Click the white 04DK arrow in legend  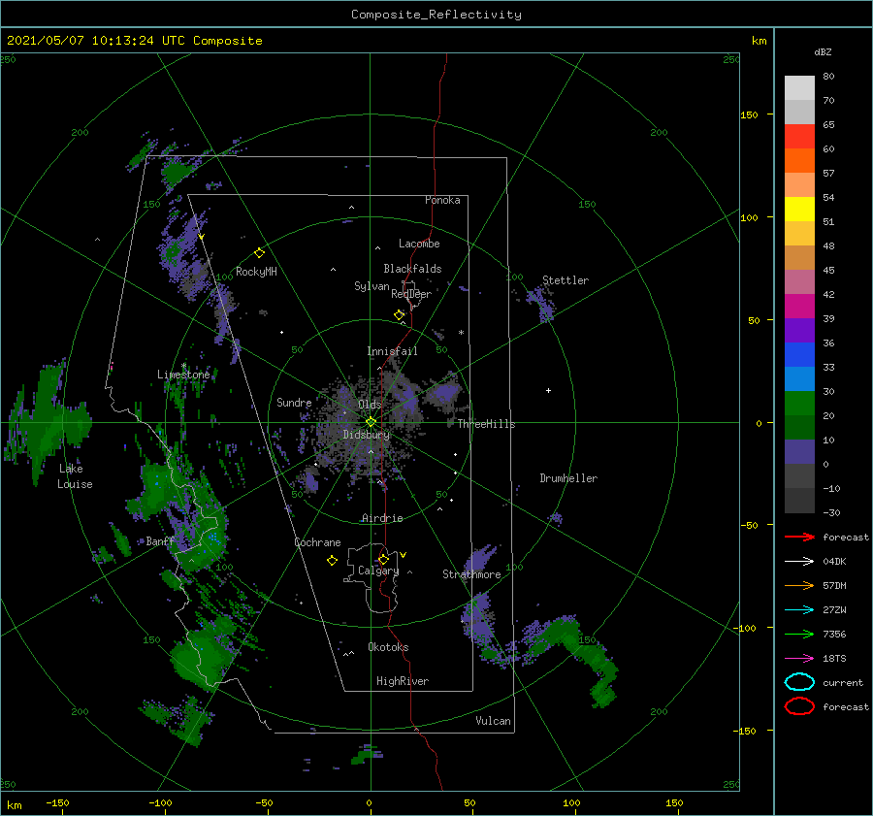click(799, 562)
